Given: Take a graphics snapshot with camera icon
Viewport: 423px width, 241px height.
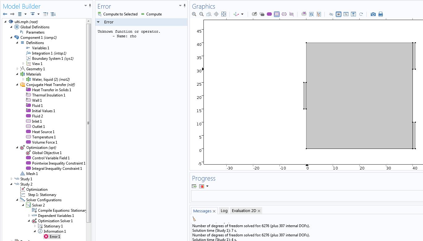Looking at the screenshot, I should (x=373, y=14).
